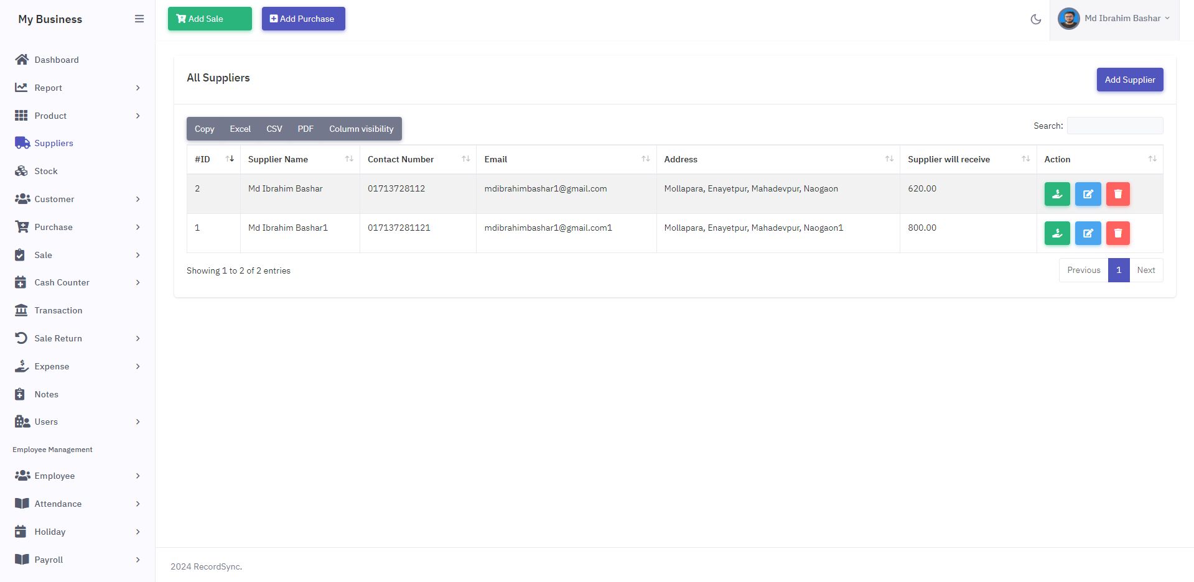Toggle dark mode with moon icon

(x=1035, y=19)
